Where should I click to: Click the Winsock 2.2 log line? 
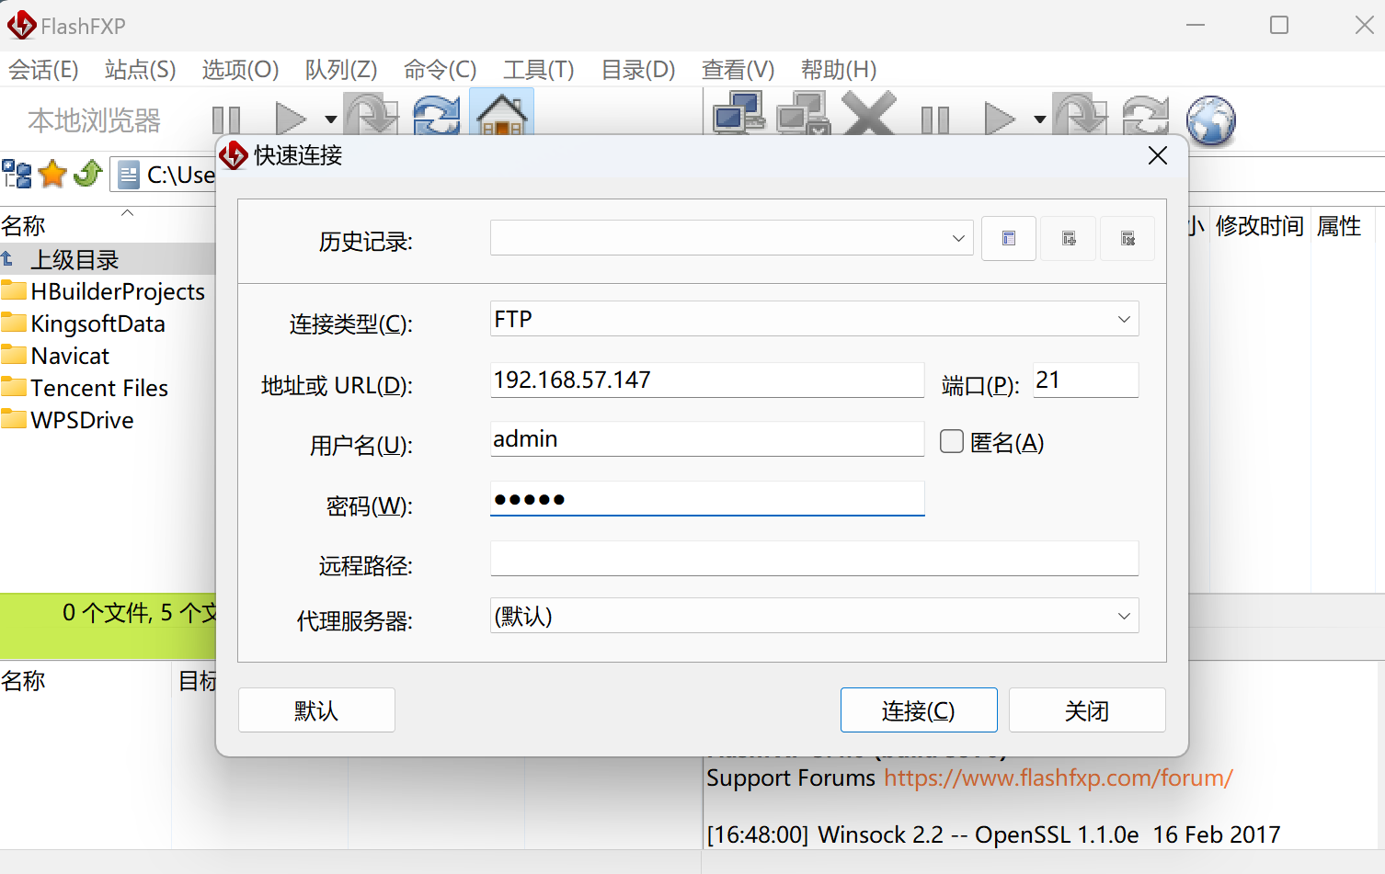993,834
